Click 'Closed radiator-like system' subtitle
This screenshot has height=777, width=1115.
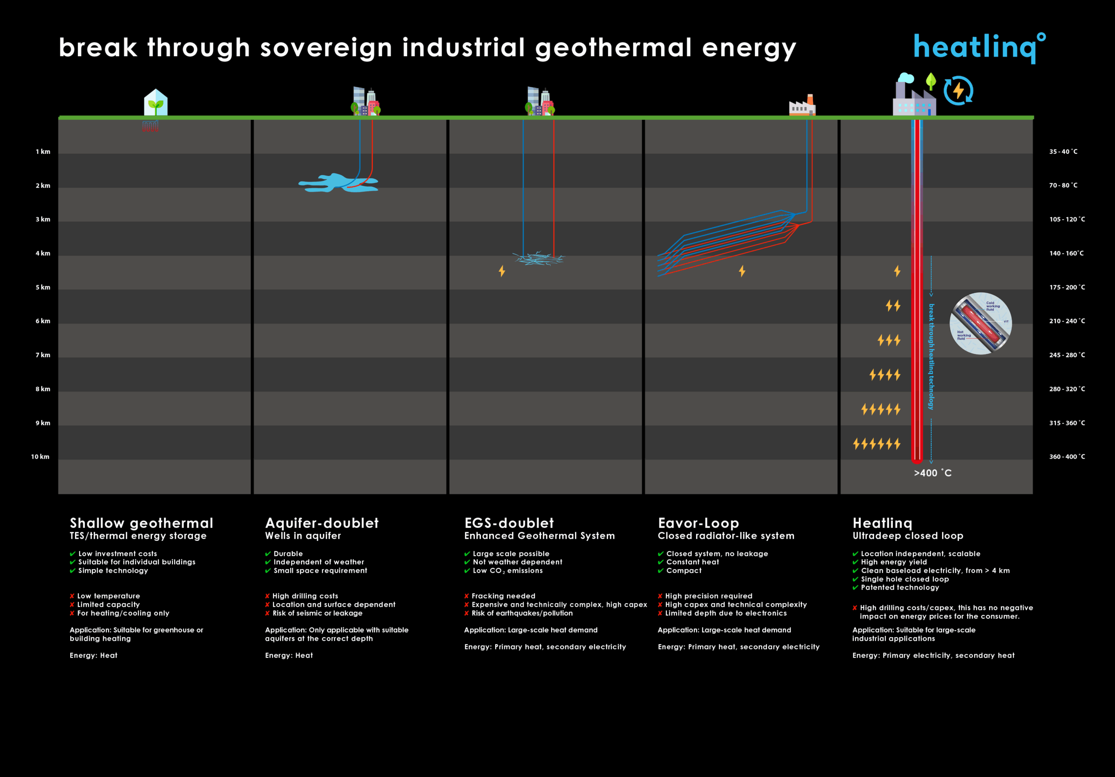pos(726,536)
